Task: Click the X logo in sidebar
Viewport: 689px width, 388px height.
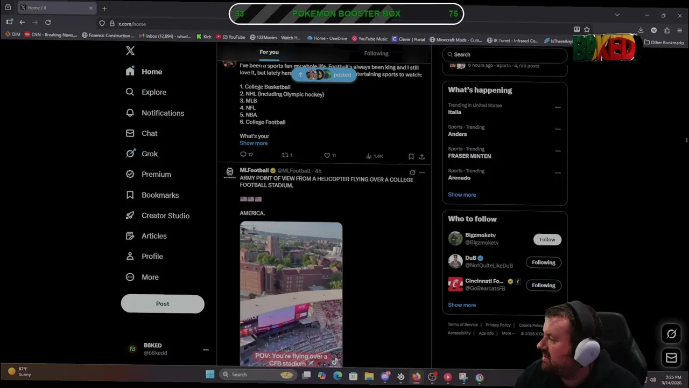Action: (x=130, y=51)
